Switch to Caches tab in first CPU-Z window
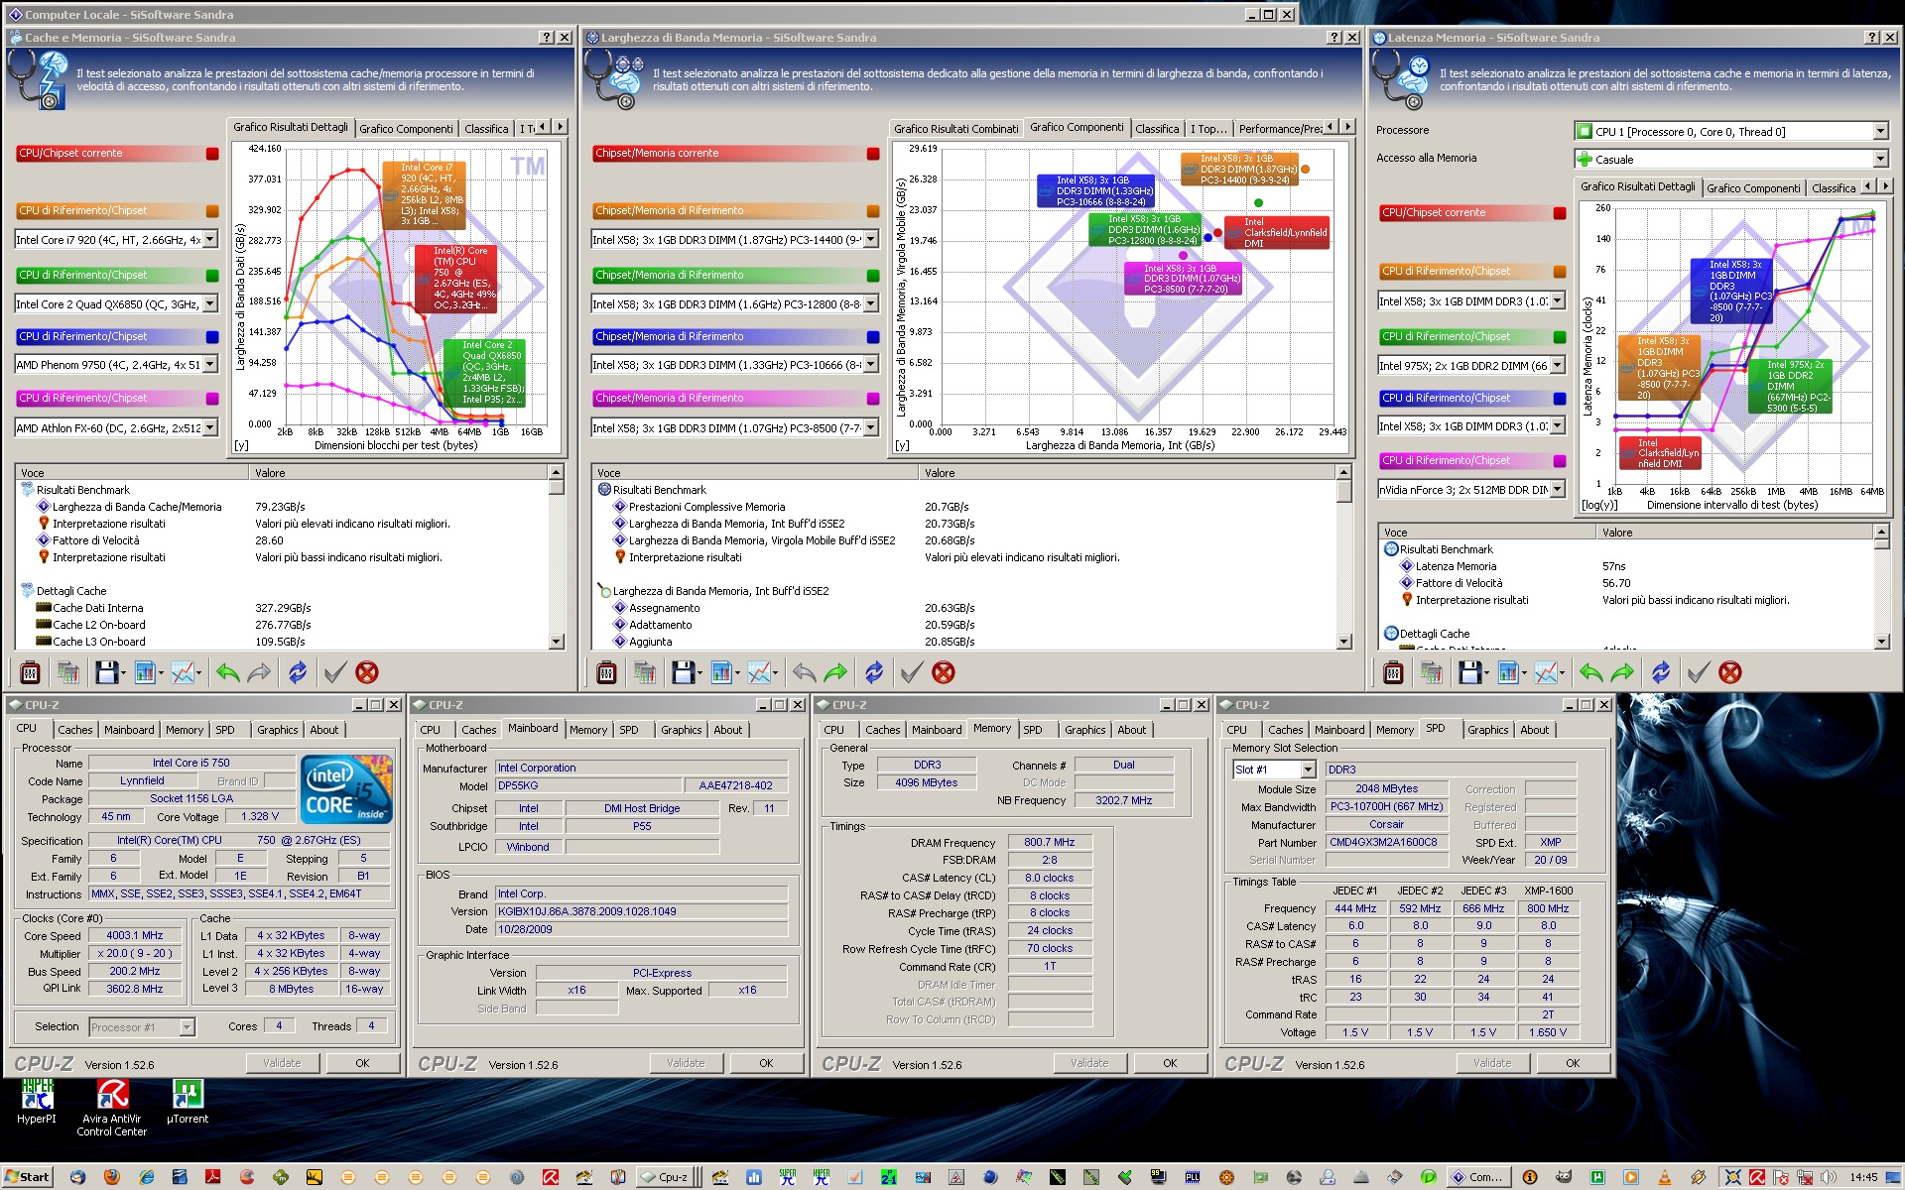The image size is (1905, 1190). tap(74, 730)
